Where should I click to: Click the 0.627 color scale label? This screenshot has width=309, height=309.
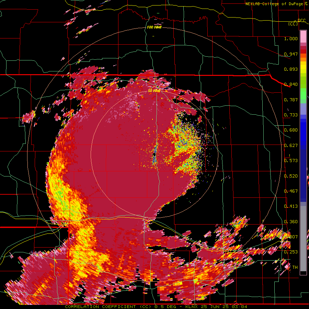(x=291, y=146)
